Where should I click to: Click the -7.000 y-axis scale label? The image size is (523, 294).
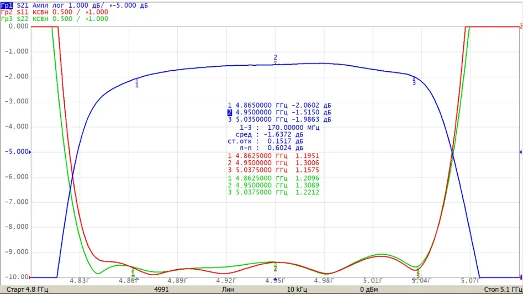tap(17, 202)
